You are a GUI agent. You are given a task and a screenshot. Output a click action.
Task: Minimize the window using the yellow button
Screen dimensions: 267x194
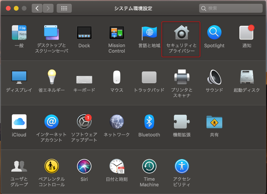click(16, 8)
